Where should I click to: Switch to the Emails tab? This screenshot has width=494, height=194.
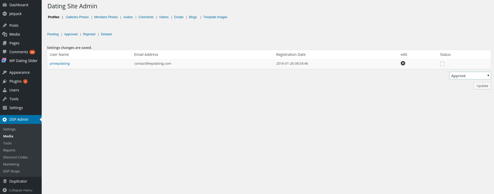pyautogui.click(x=179, y=17)
